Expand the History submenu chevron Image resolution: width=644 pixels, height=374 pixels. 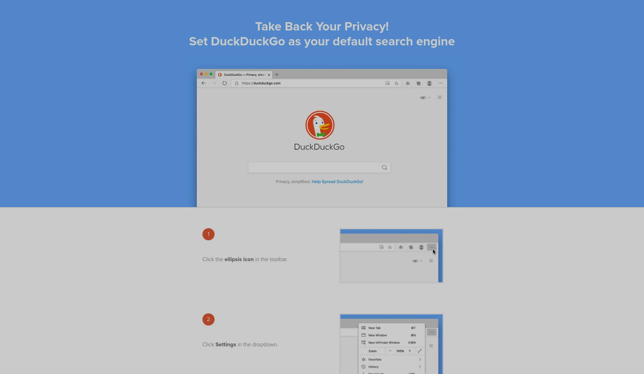tap(420, 367)
